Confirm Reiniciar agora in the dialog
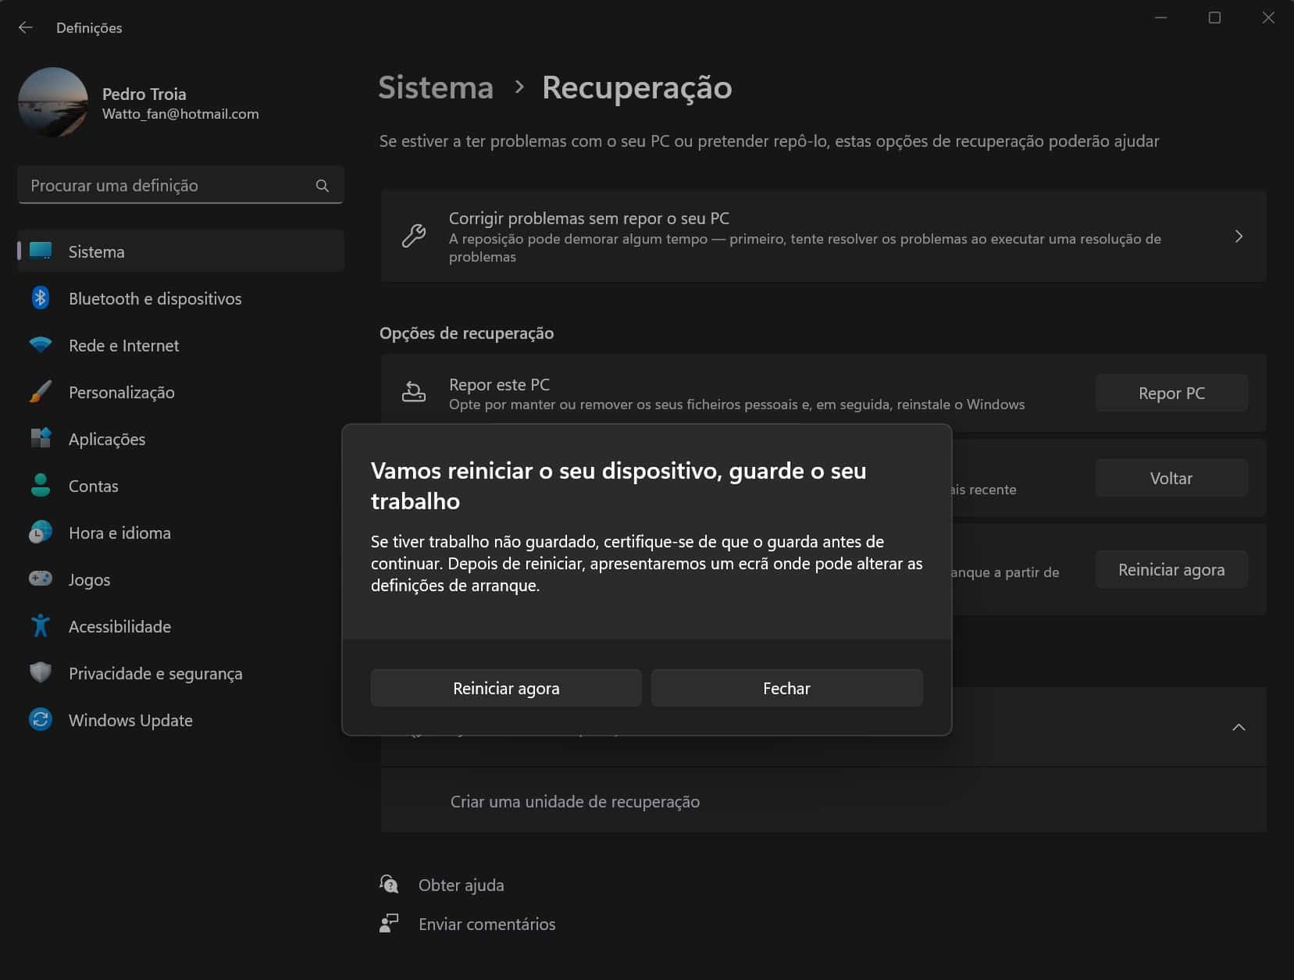 (x=506, y=688)
